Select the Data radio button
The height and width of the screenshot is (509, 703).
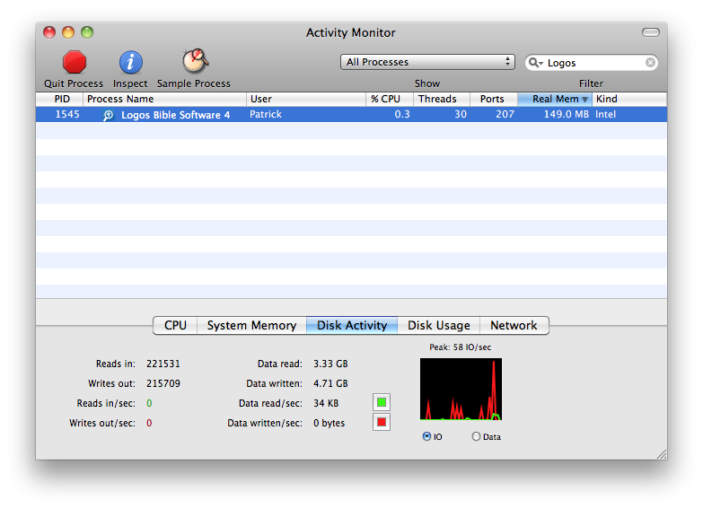476,436
